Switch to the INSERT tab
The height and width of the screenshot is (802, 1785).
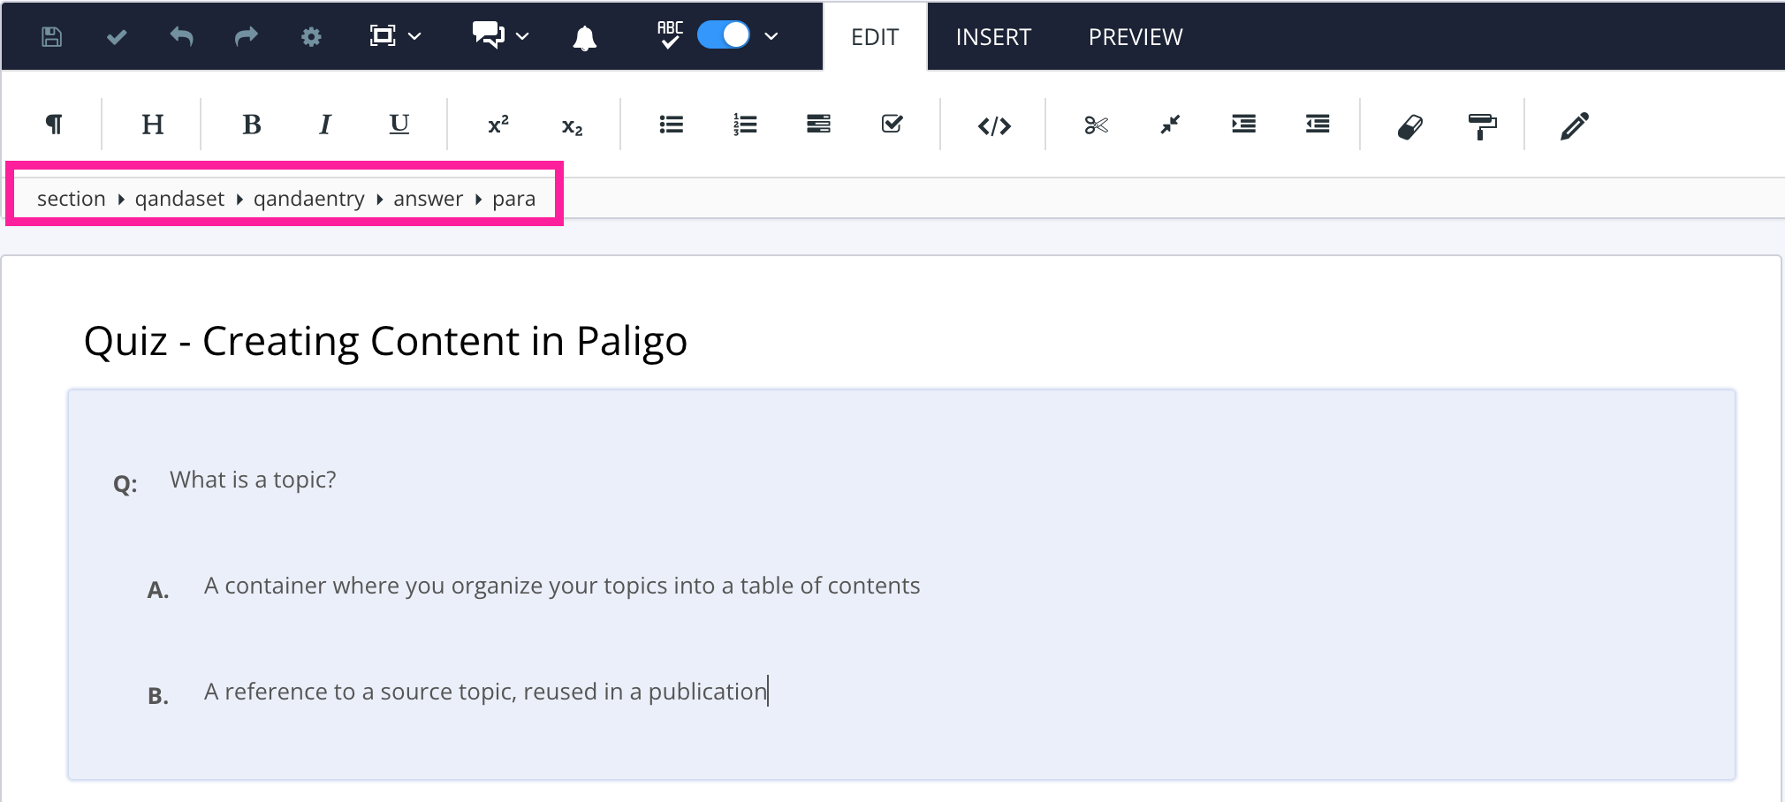click(x=992, y=36)
